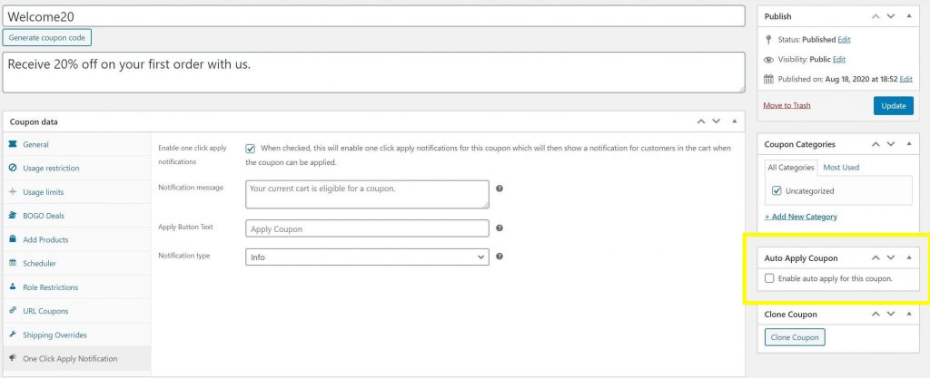Click the Shipping Overrides wrench icon
Image resolution: width=930 pixels, height=378 pixels.
tap(13, 334)
